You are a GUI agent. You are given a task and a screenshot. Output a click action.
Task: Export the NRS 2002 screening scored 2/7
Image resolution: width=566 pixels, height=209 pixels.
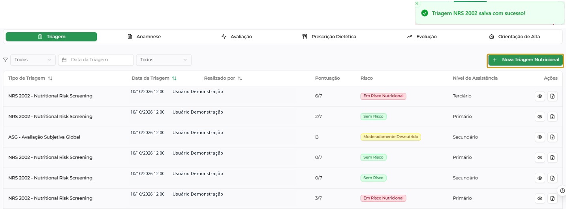[552, 117]
